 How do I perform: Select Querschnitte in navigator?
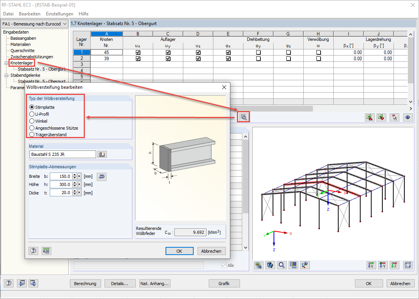22,51
